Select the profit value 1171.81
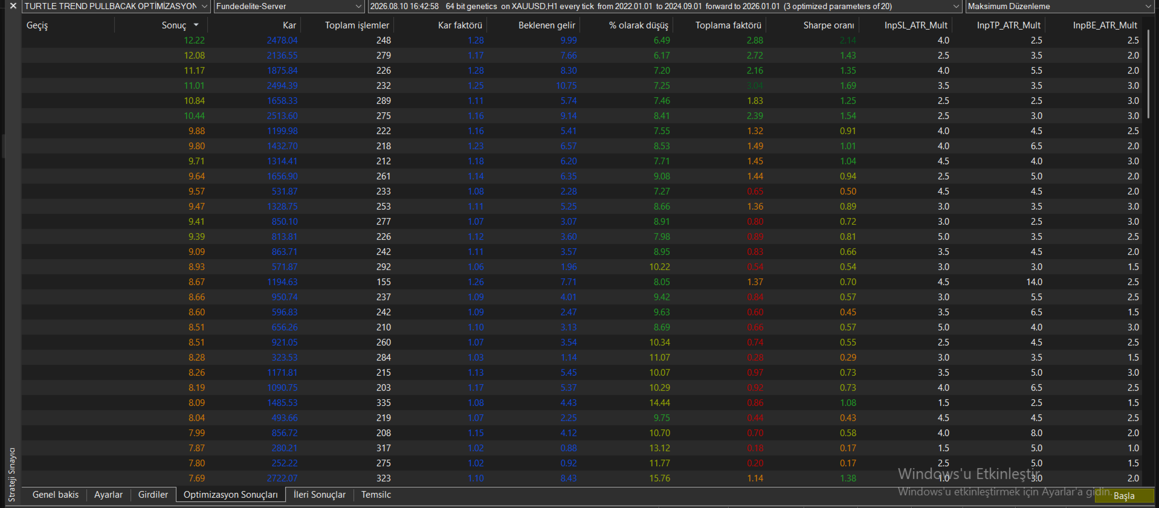The image size is (1159, 508). [x=282, y=373]
